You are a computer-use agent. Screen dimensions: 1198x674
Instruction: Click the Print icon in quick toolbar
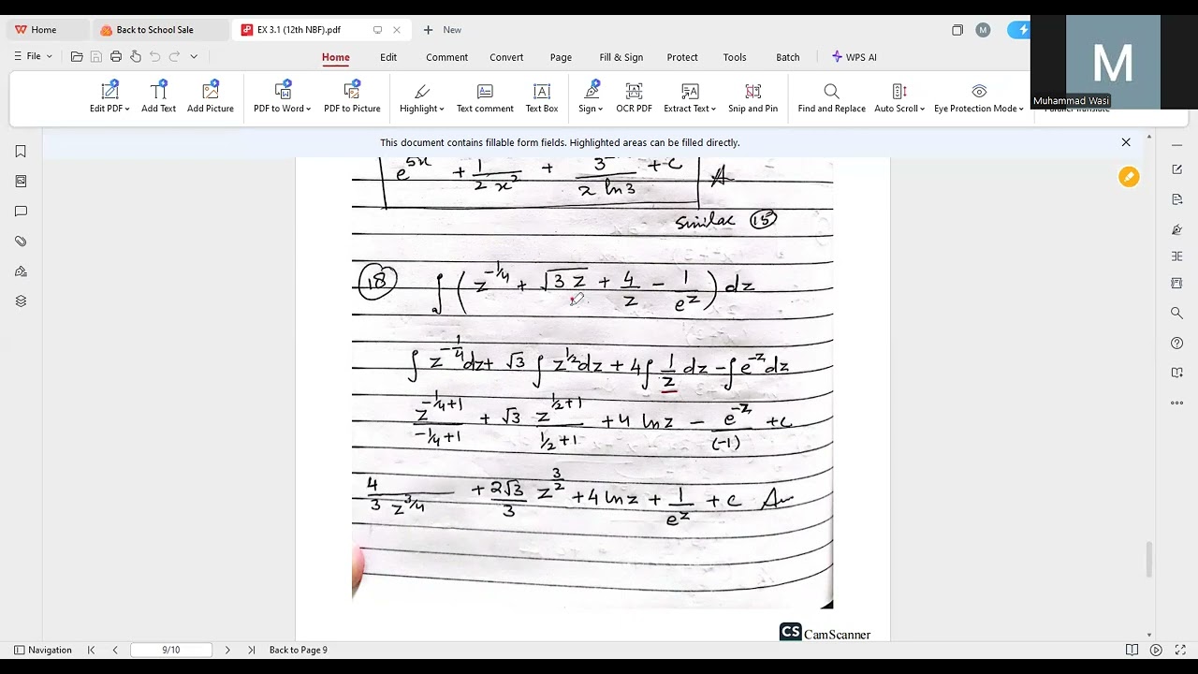(x=116, y=56)
